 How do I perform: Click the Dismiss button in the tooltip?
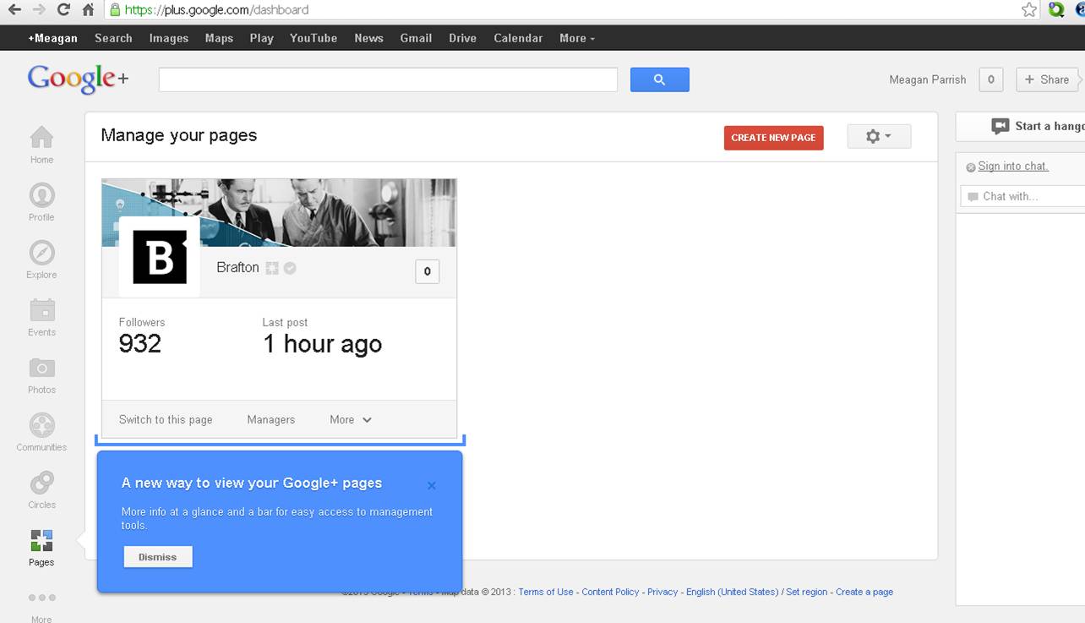click(x=158, y=557)
